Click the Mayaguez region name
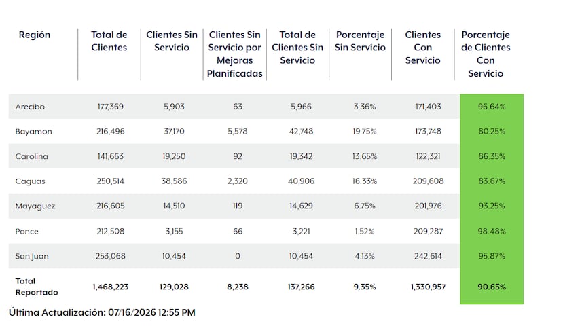Screen dimensions: 563x328 (x=35, y=206)
